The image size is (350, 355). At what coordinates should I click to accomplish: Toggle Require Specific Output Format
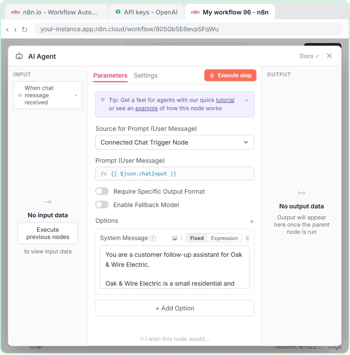click(102, 191)
